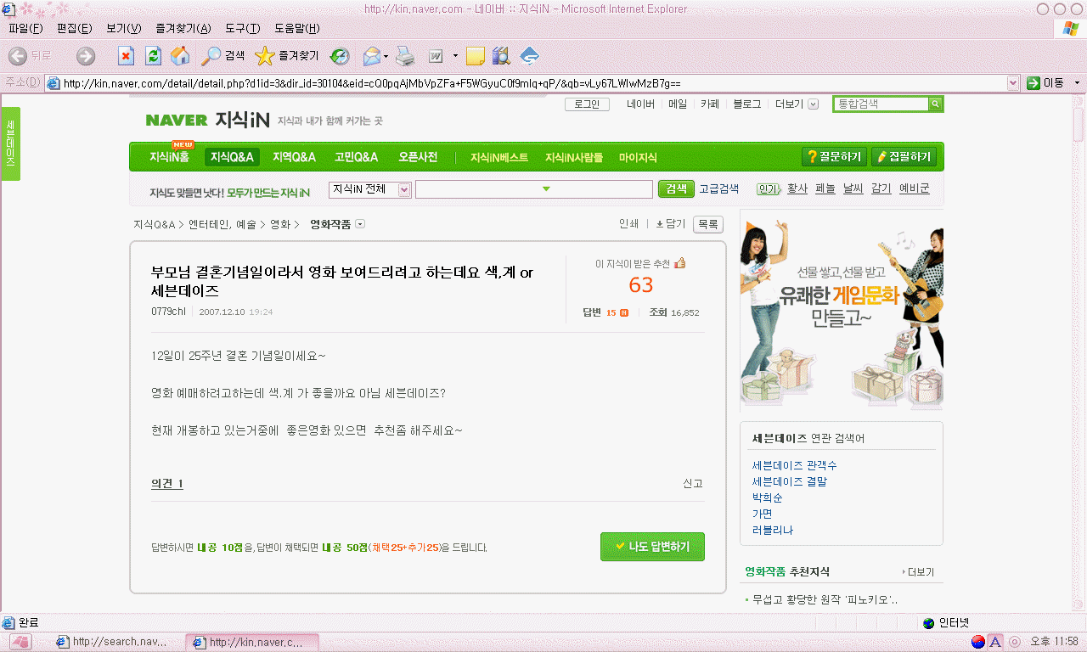Expand the 더보기 dropdown arrow in top links
This screenshot has height=652, width=1087.
[x=813, y=104]
